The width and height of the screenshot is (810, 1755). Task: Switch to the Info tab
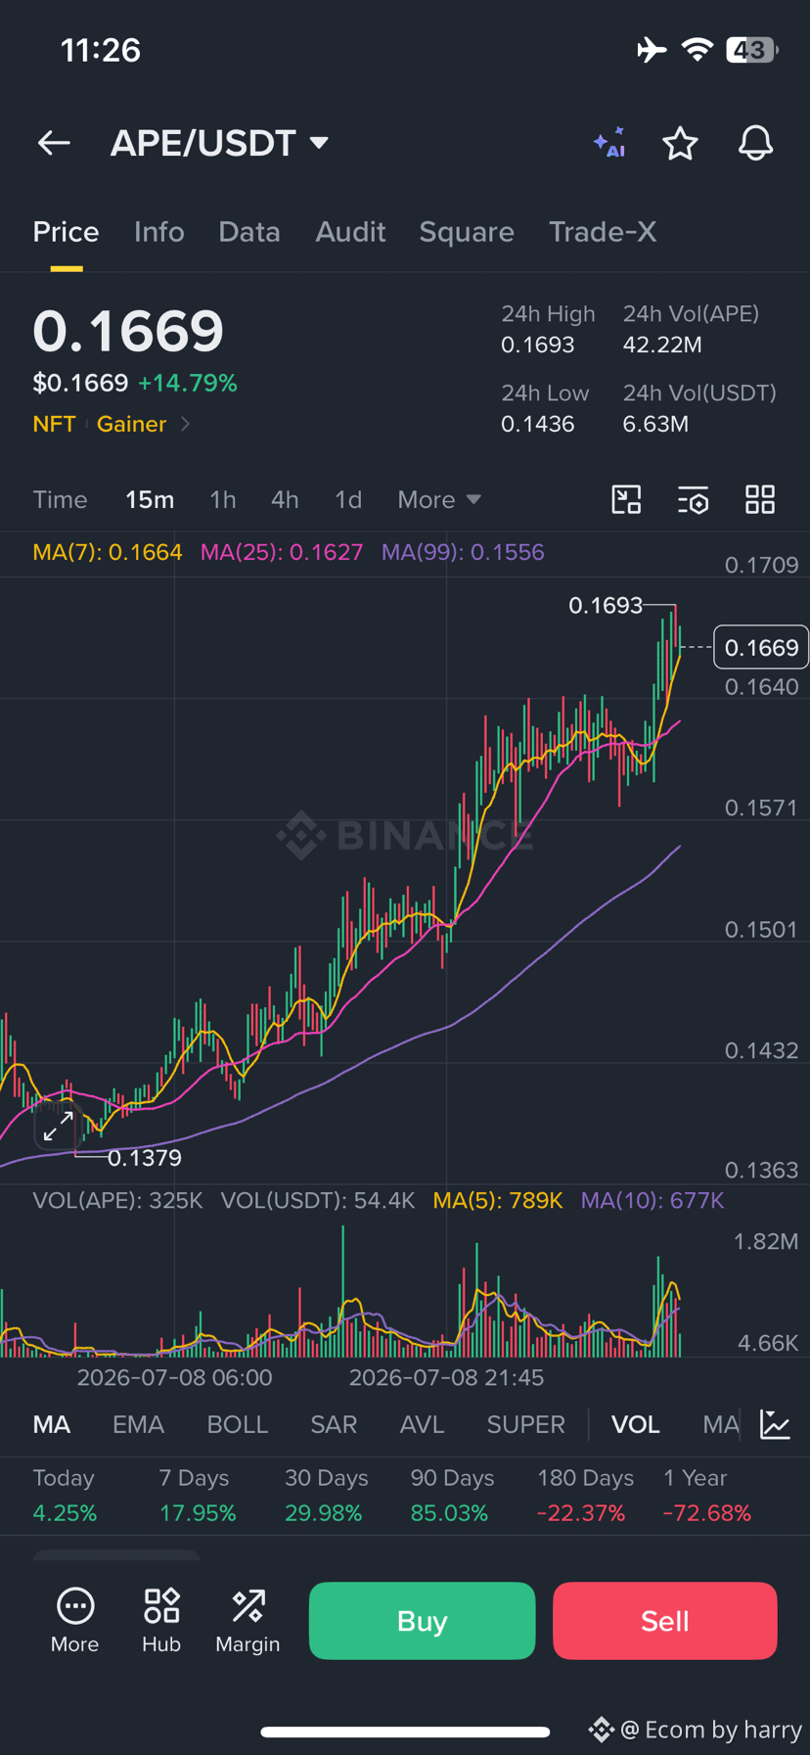point(158,232)
